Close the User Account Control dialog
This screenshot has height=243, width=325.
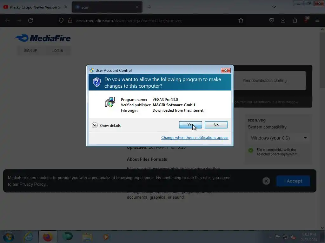226,71
